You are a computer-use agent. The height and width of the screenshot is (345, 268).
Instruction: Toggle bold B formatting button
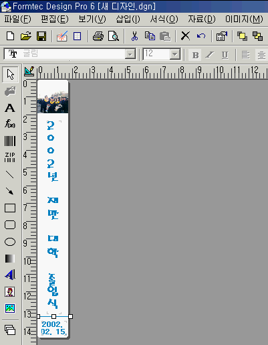(x=195, y=55)
